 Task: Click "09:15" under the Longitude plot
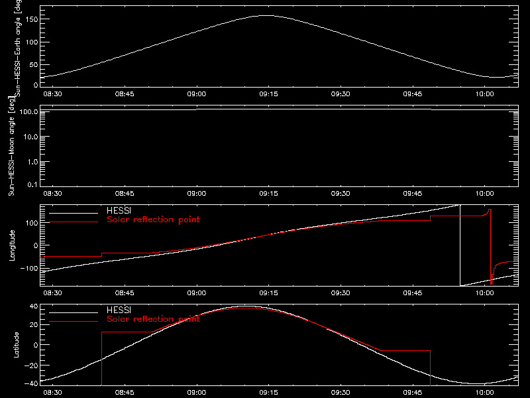click(269, 293)
